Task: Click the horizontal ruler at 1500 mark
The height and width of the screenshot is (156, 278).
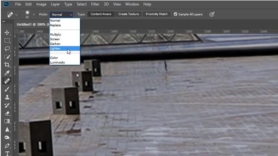Action: coord(133,32)
